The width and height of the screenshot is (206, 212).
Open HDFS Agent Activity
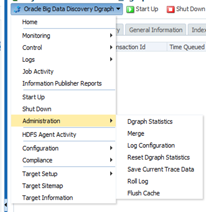[x=63, y=135]
